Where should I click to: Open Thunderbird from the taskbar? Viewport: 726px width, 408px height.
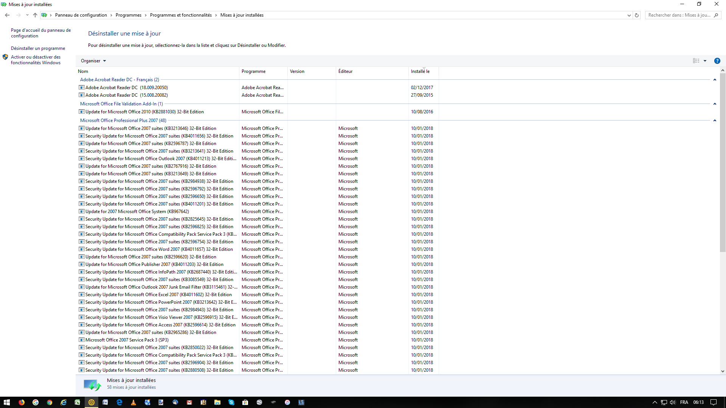click(175, 402)
